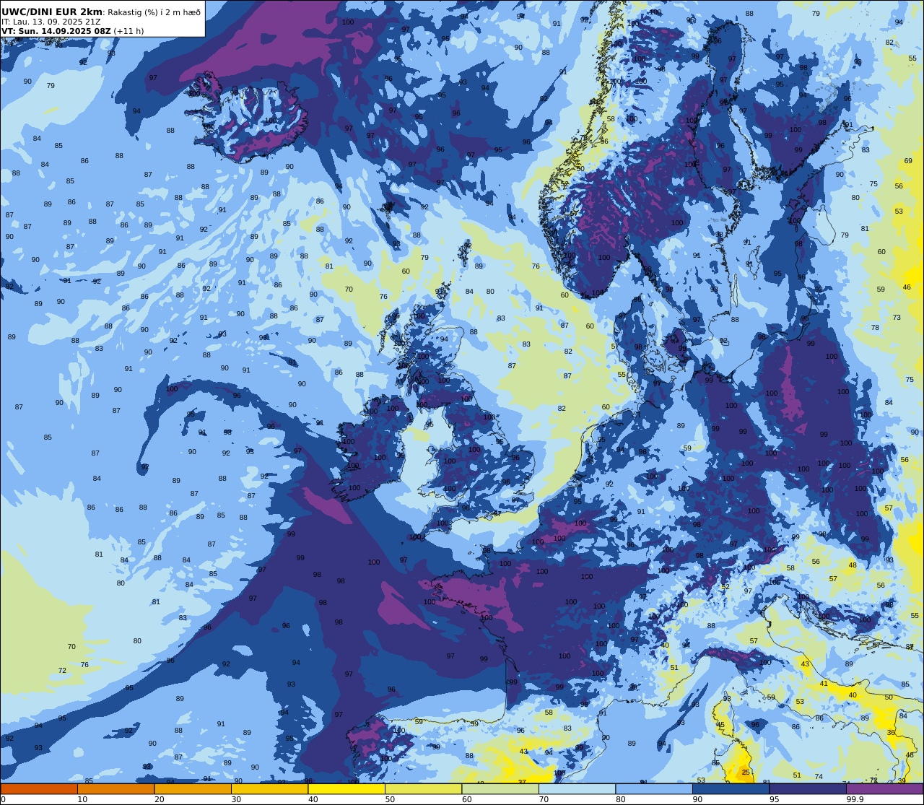Click the map title 'UWC/DINI EUR 2km'
Screen dimensions: 924x805
coord(52,12)
